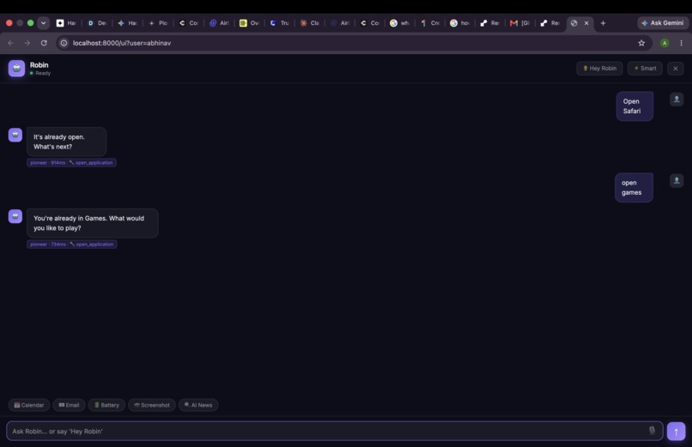
Task: Reload the page
Action: (x=44, y=43)
